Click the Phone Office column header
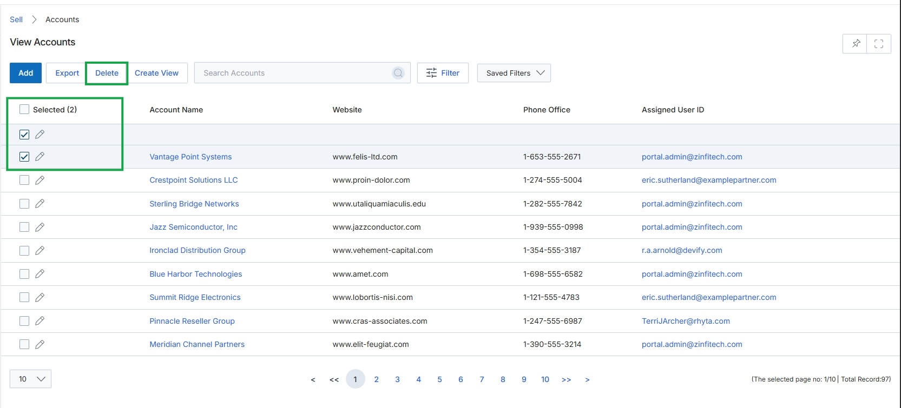The height and width of the screenshot is (408, 901). point(547,110)
